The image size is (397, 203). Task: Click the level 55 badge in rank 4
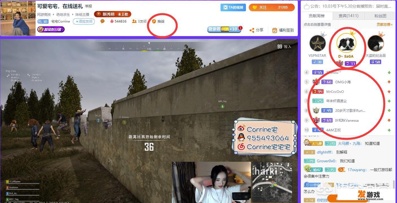(318, 72)
